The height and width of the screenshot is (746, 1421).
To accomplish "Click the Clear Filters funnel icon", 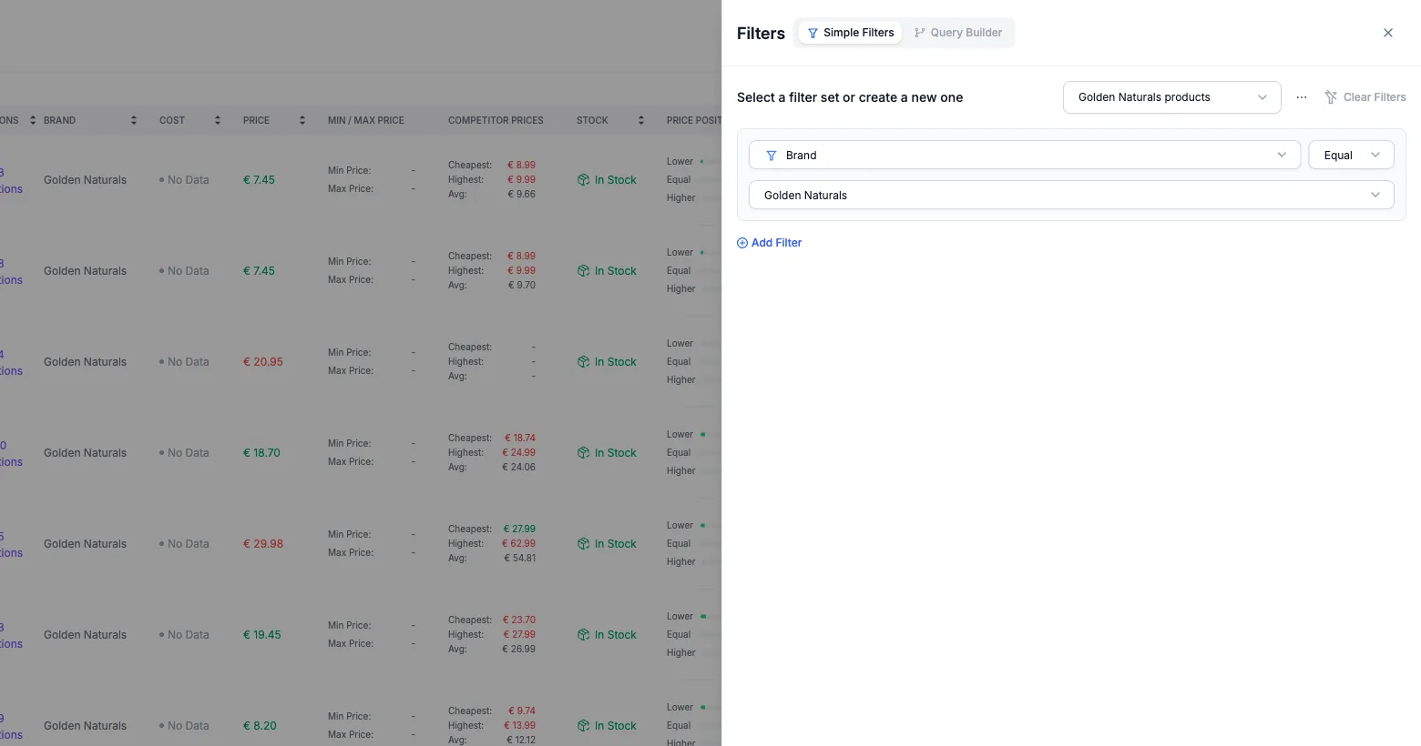I will pyautogui.click(x=1331, y=97).
